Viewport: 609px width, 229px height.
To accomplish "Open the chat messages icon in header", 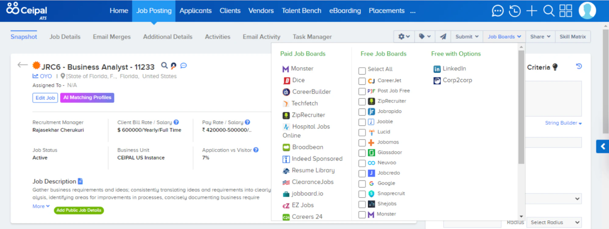I will [x=497, y=11].
